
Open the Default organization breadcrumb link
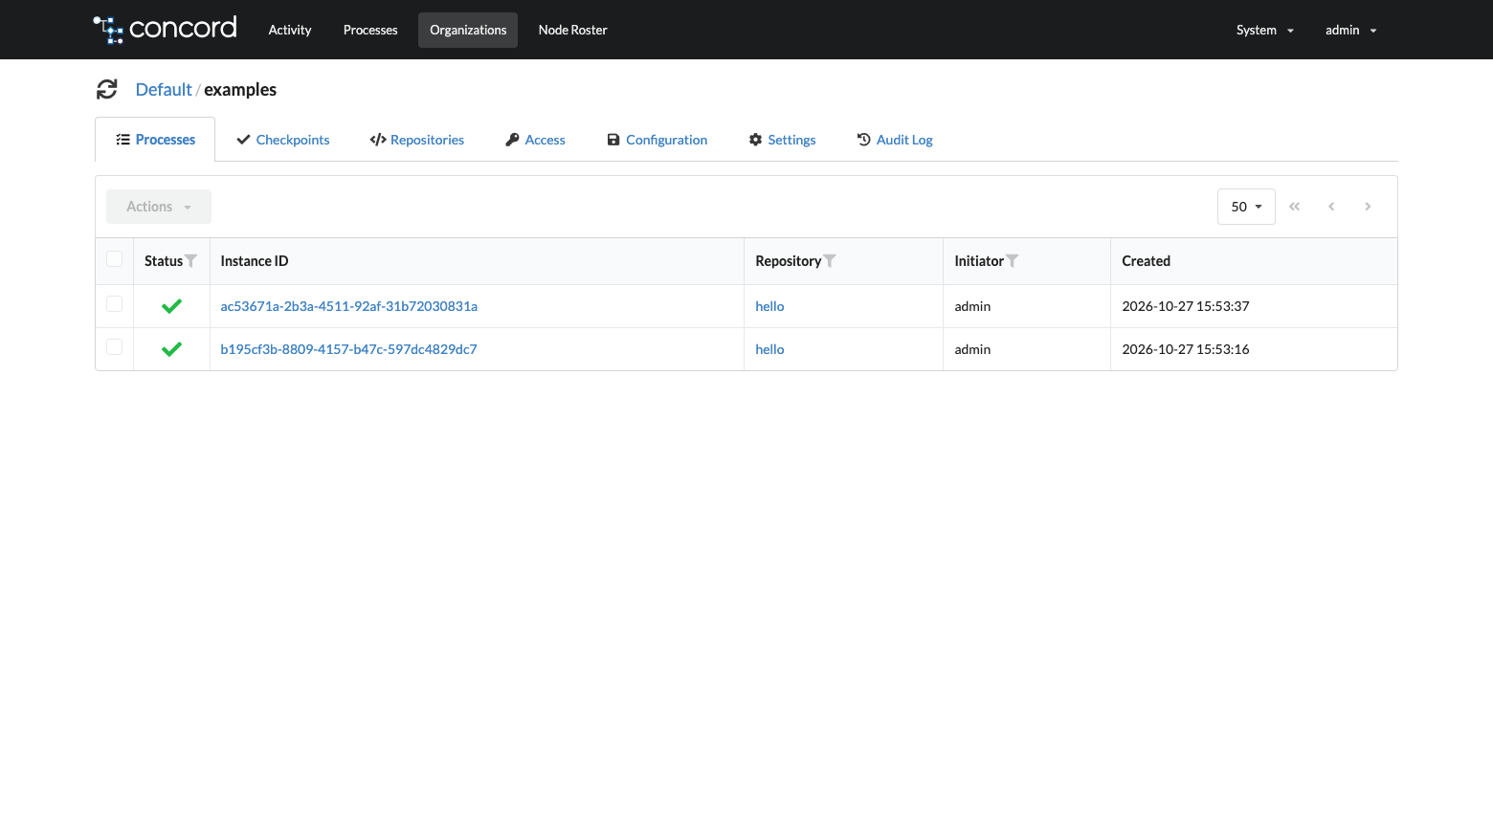(x=164, y=89)
